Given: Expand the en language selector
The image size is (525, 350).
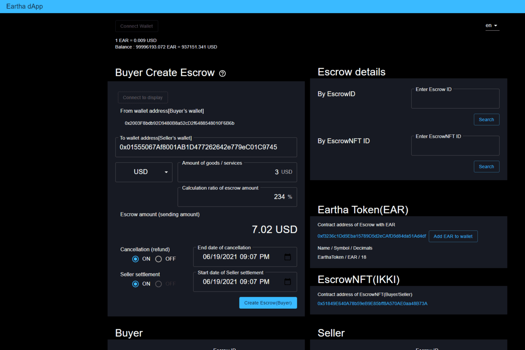Looking at the screenshot, I should pyautogui.click(x=492, y=26).
